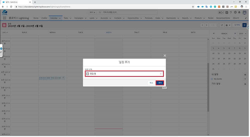
Task: Open the search scope 모두 dropdown
Action: point(93,12)
